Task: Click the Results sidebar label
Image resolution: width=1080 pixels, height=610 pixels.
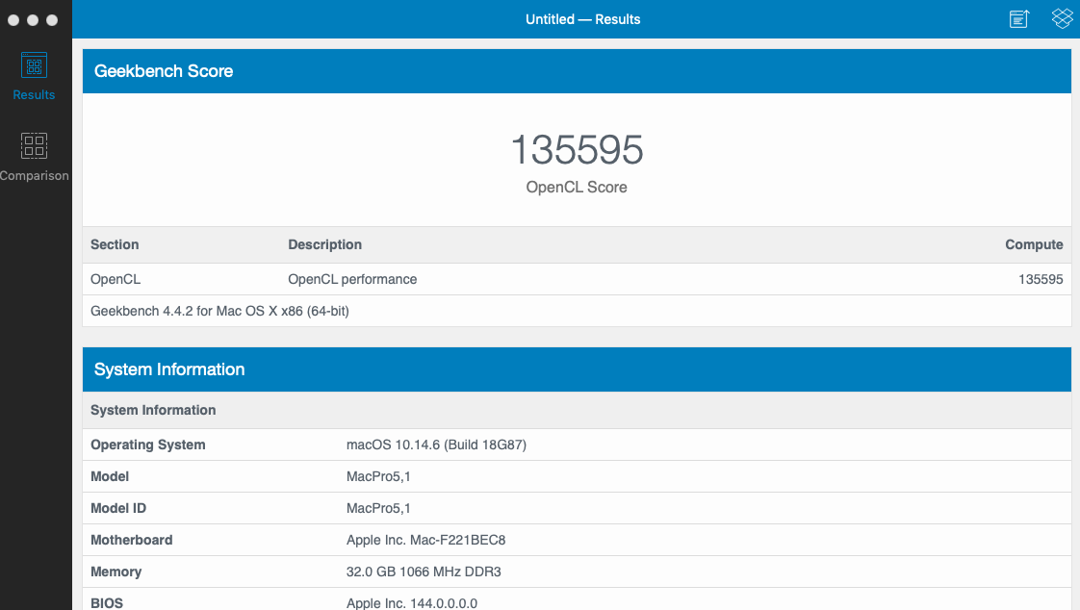Action: [x=34, y=95]
